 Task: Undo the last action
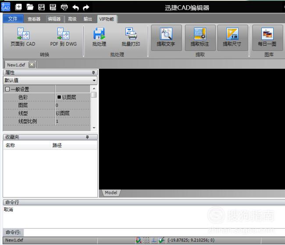click(x=75, y=7)
